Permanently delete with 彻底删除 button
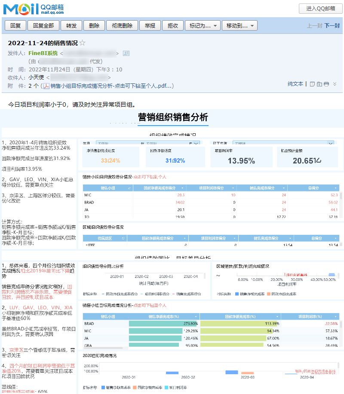The height and width of the screenshot is (394, 344). point(122,26)
